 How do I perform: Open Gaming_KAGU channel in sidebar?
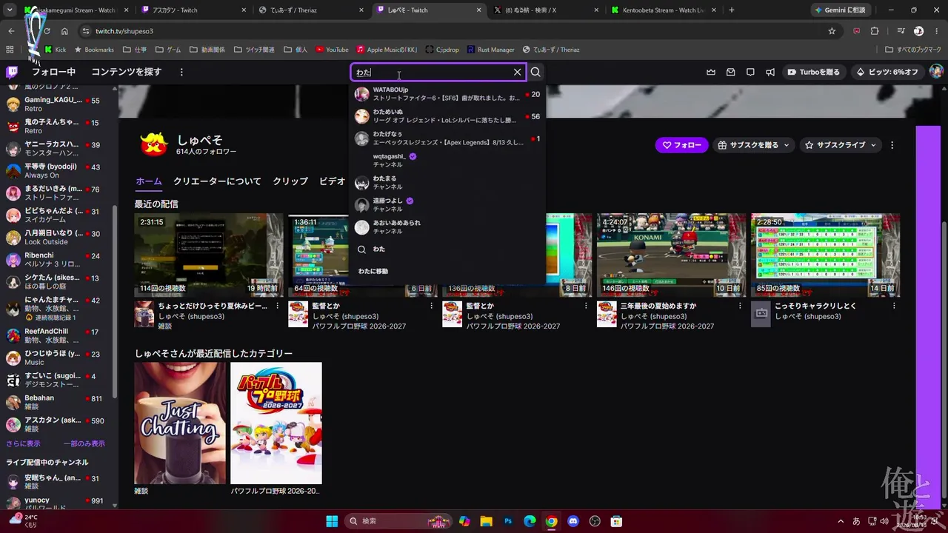(58, 104)
